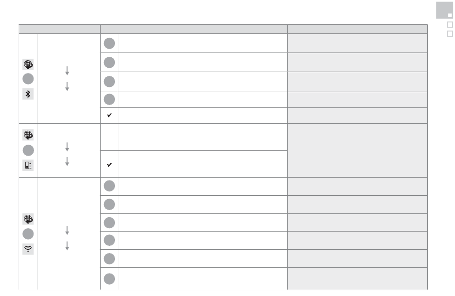The height and width of the screenshot is (296, 455).
Task: Click the phone data-connection icon
Action: coord(28,165)
